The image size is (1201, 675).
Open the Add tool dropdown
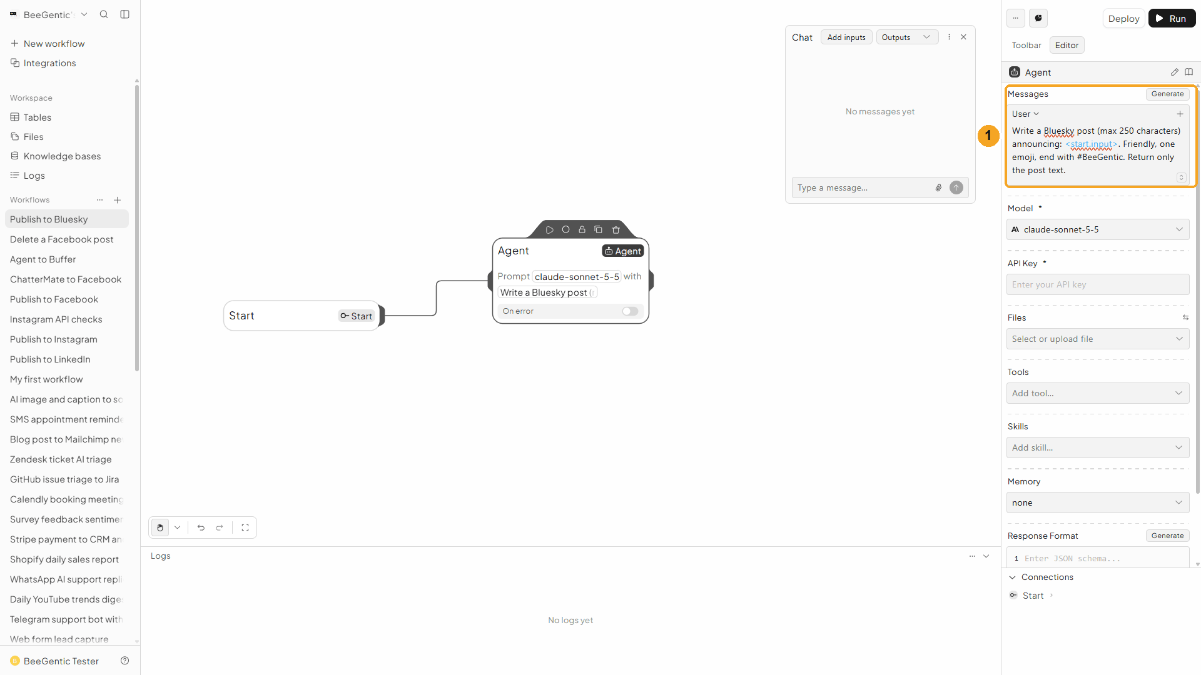(1097, 393)
